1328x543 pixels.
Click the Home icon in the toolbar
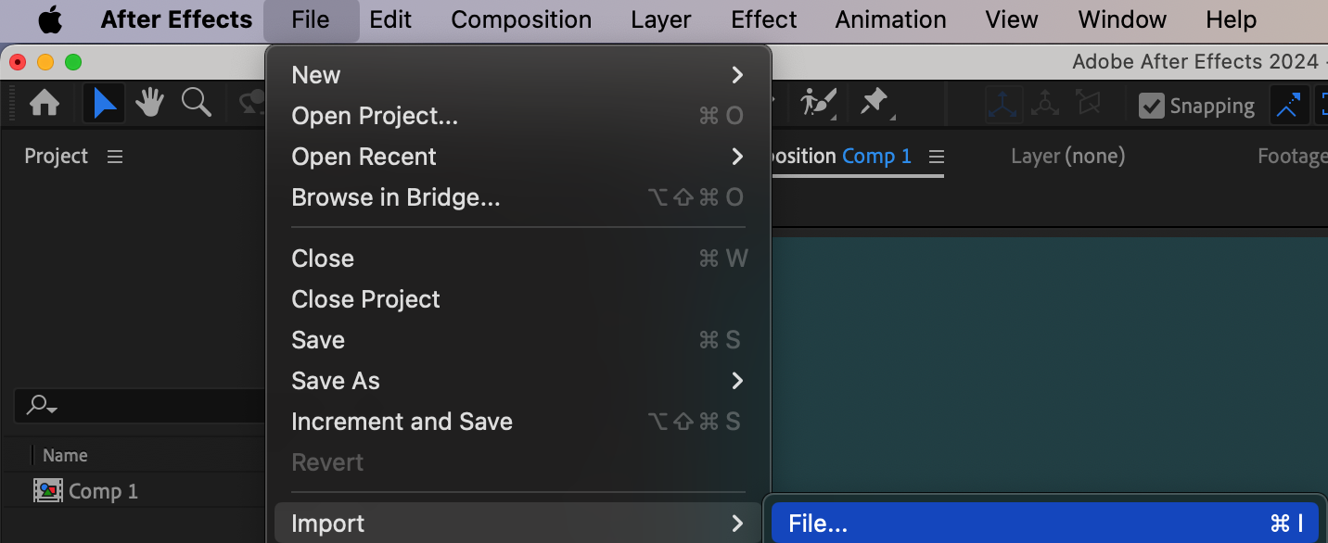pyautogui.click(x=45, y=104)
